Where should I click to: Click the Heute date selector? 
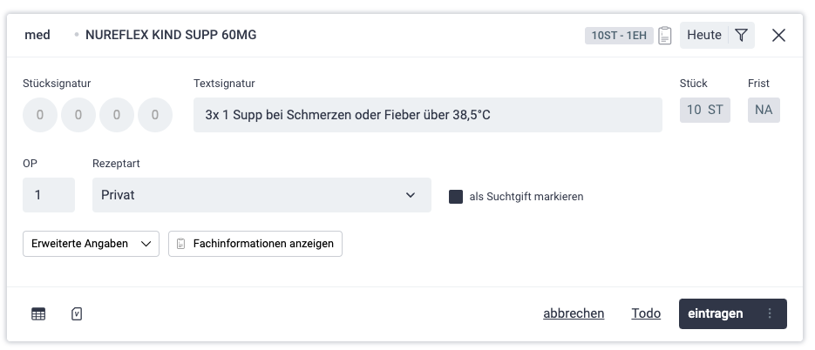coord(703,35)
